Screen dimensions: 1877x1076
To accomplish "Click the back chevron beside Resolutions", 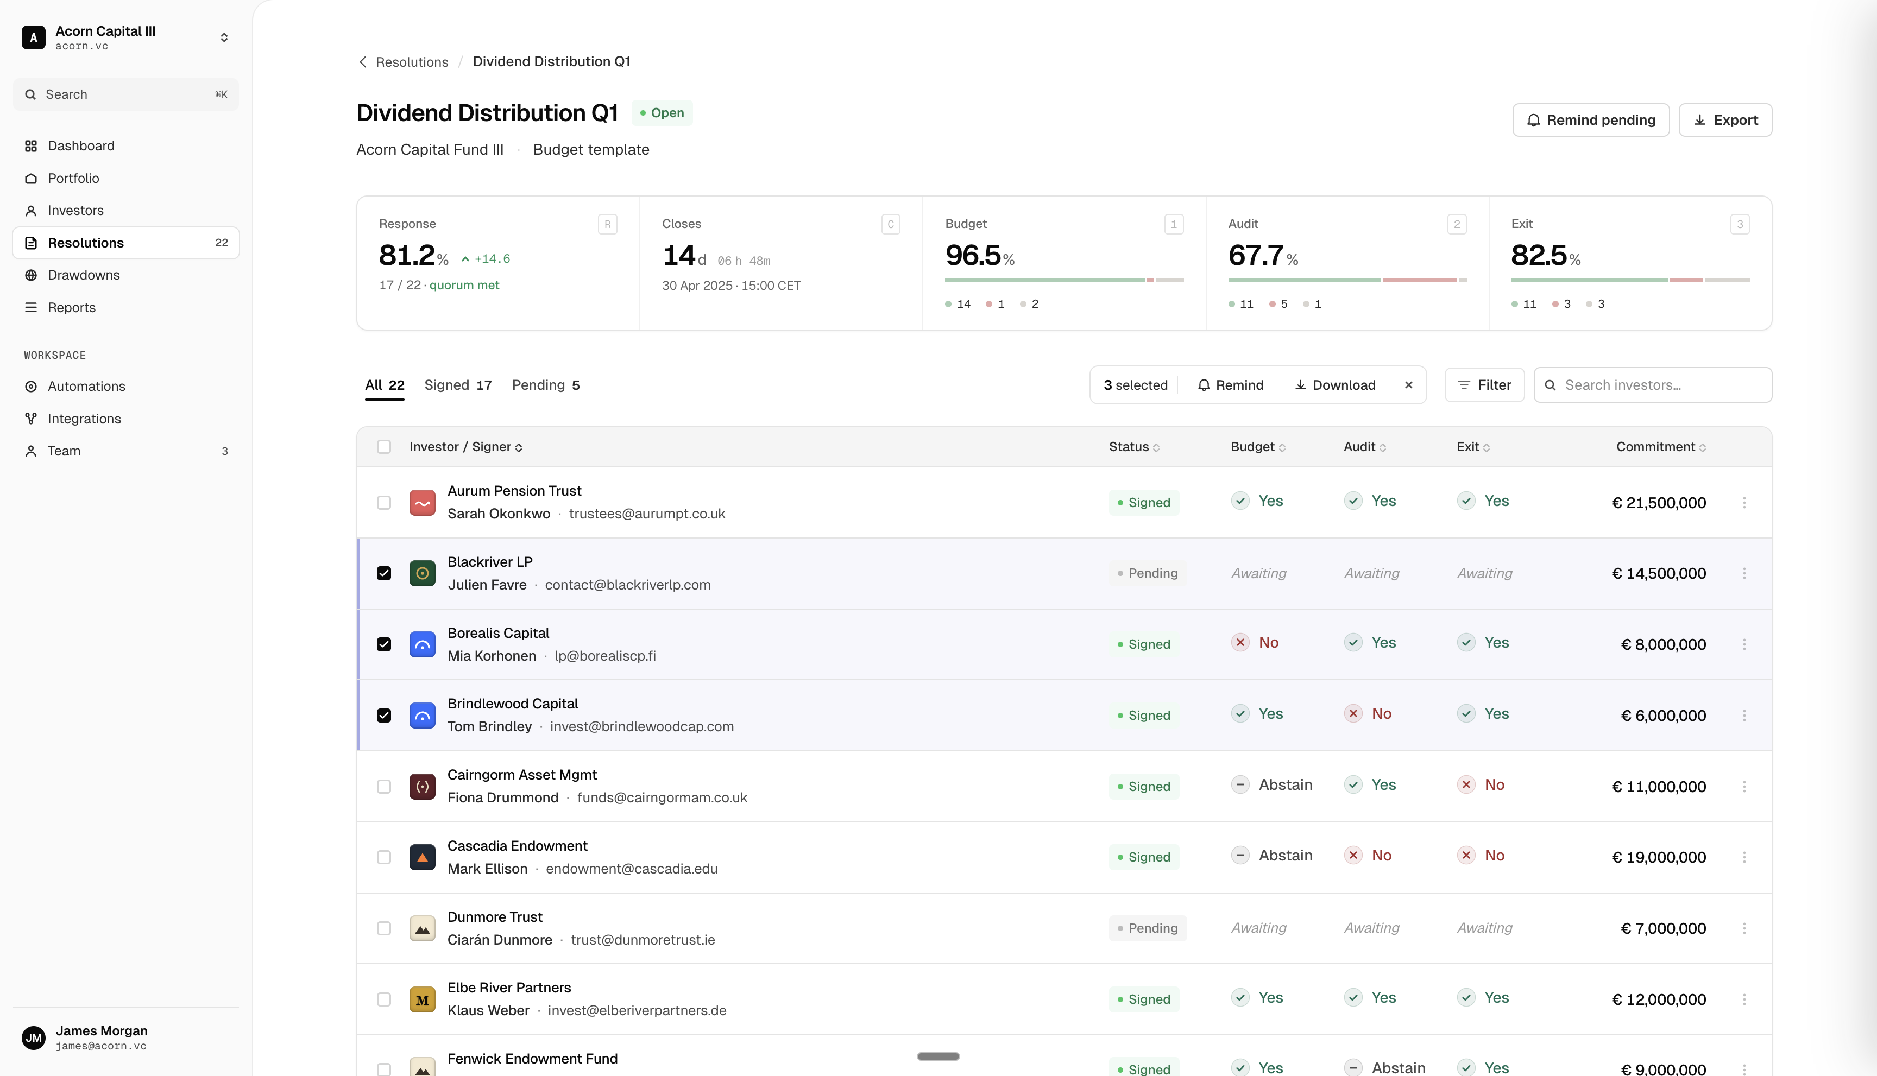I will (362, 62).
